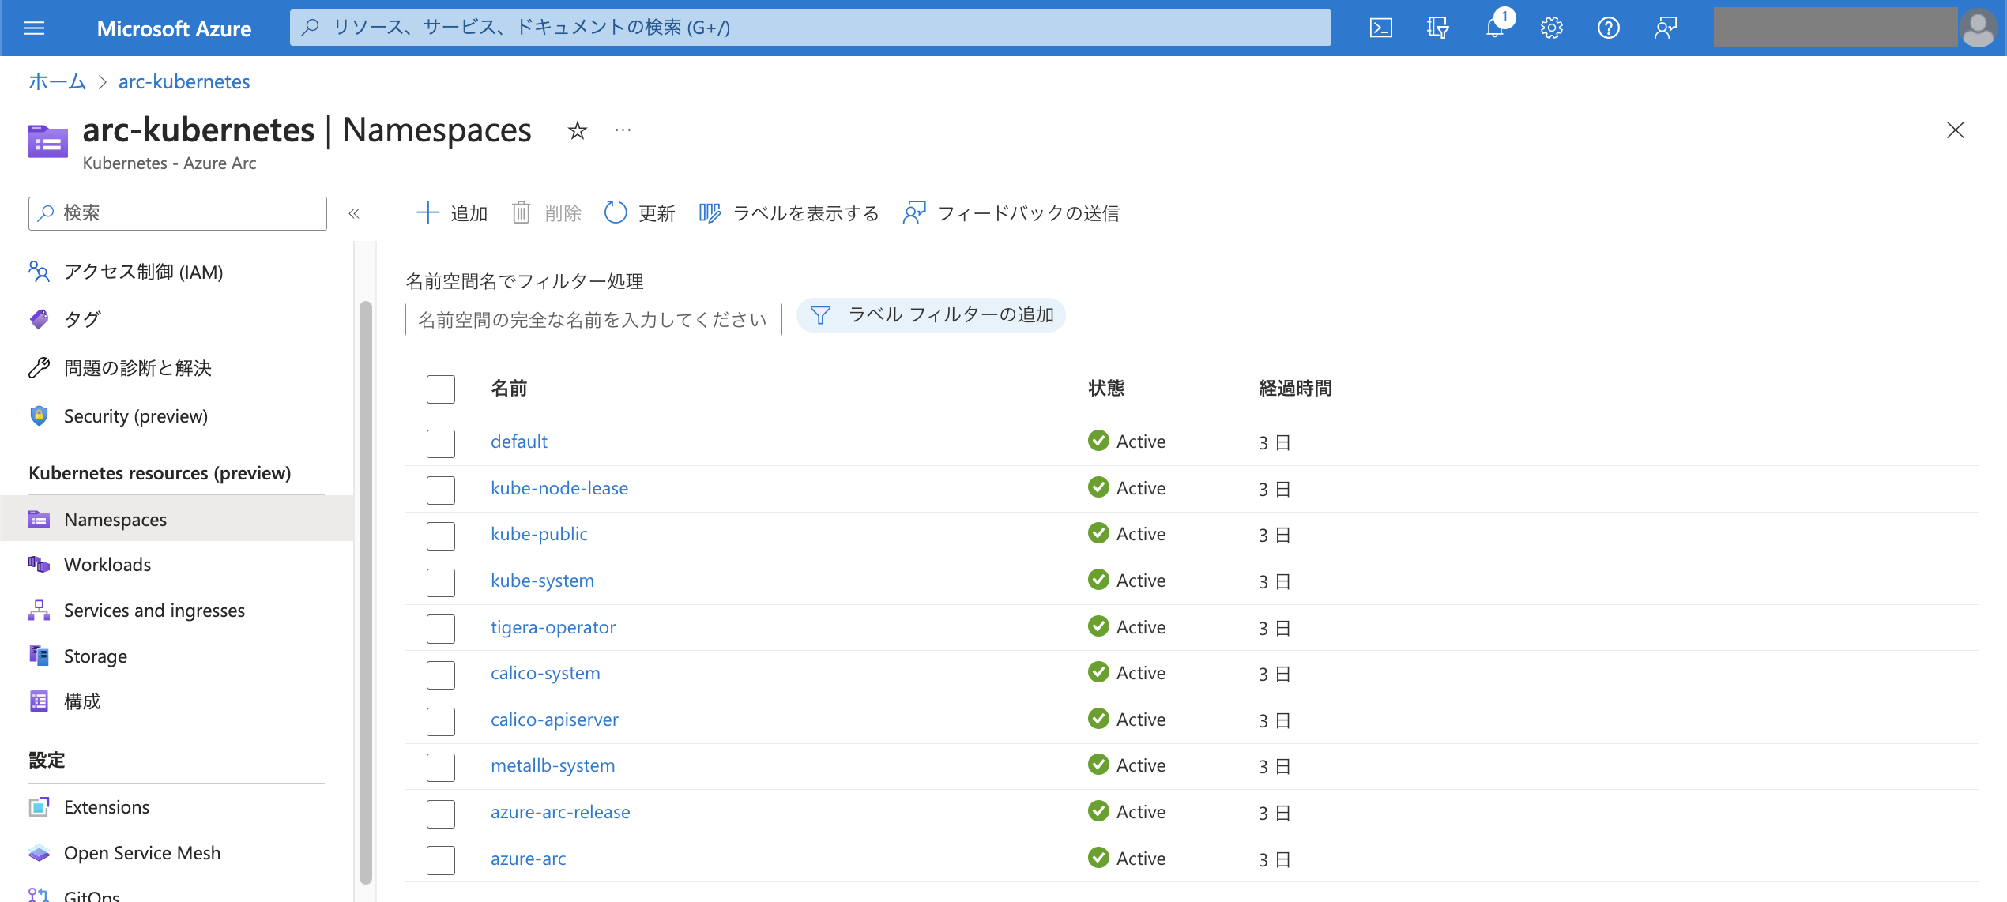
Task: Click ラベルを表示する show labels button
Action: click(789, 213)
